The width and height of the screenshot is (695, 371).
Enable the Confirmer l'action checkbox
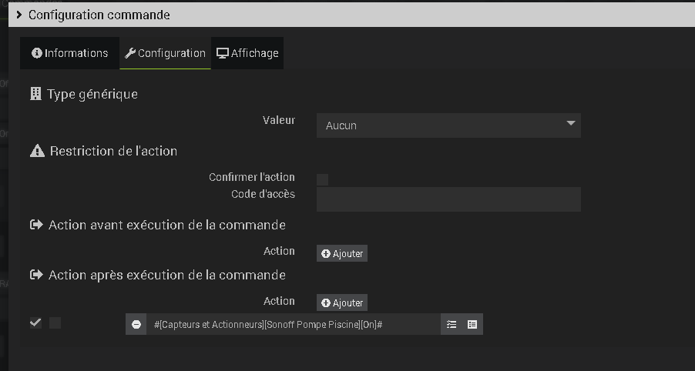pos(323,180)
